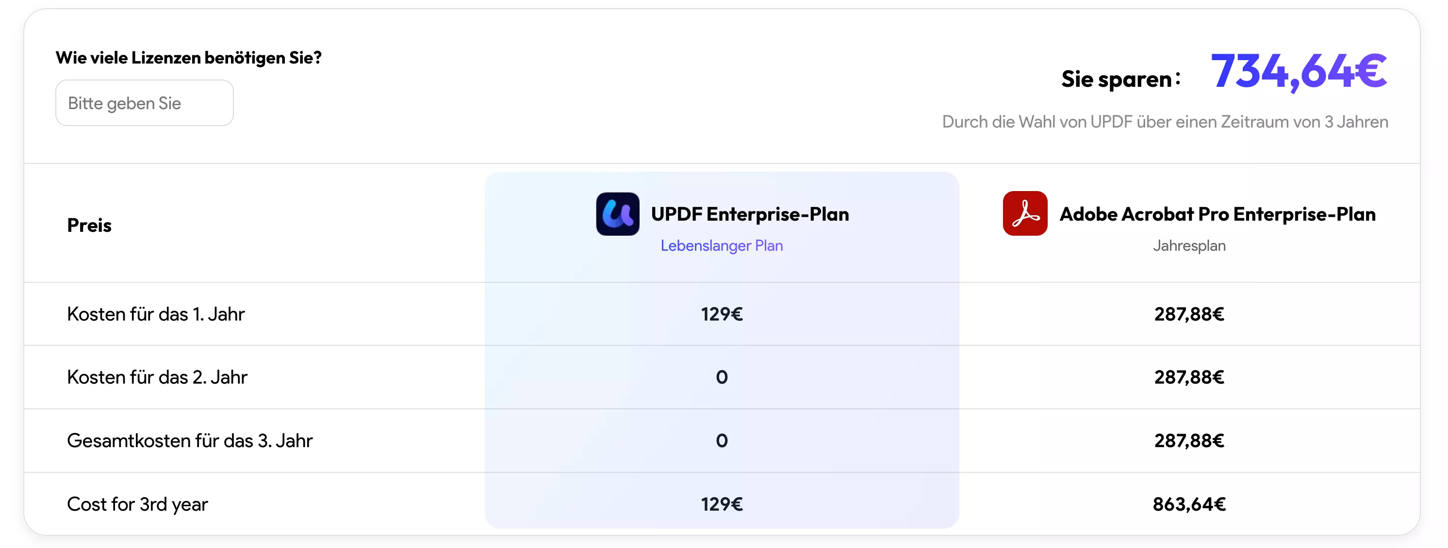Select the 863,64€ Adobe third-year total
This screenshot has height=548, width=1448.
tap(1189, 504)
